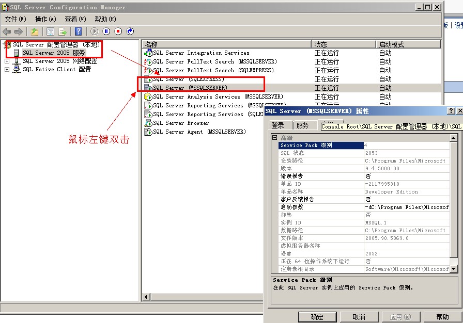Viewport: 463px width, 323px height.
Task: Click the 确定 button
Action: tap(317, 317)
